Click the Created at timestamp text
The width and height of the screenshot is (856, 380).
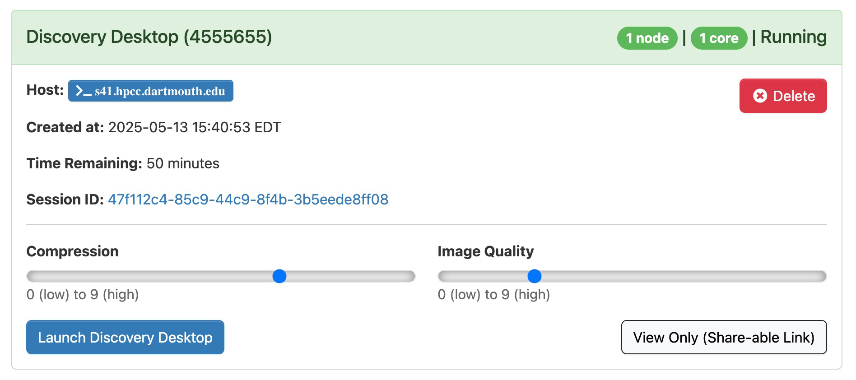click(x=194, y=127)
